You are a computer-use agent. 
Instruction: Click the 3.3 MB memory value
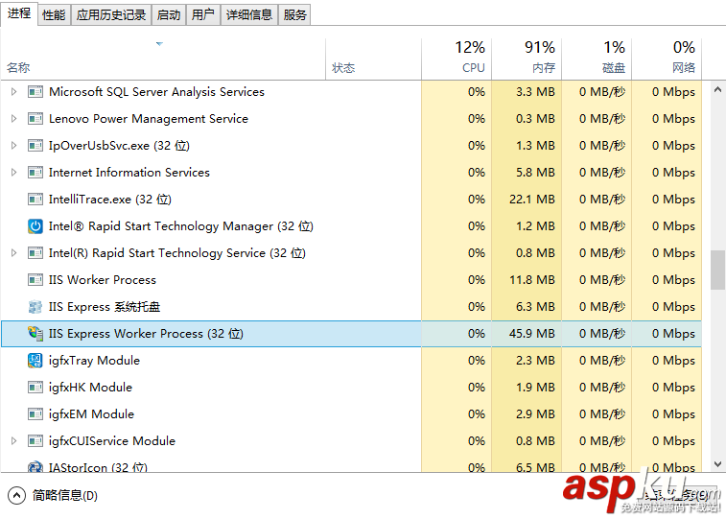pos(535,92)
